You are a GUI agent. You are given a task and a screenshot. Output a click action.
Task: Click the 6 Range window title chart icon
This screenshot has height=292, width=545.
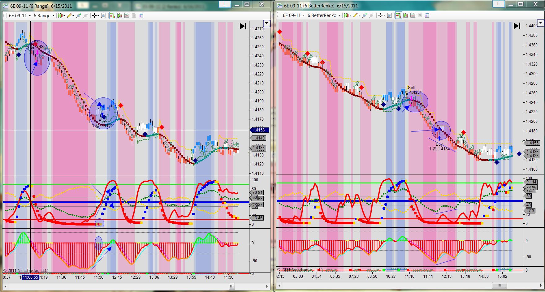[6, 6]
